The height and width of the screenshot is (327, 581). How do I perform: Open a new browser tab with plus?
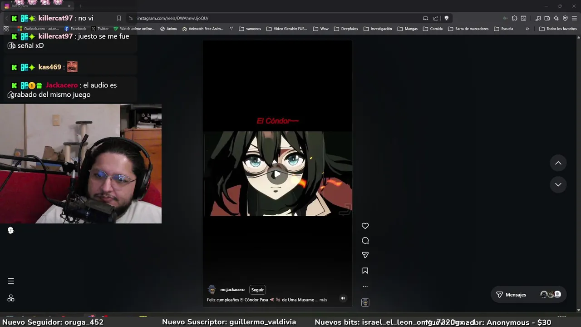(80, 6)
